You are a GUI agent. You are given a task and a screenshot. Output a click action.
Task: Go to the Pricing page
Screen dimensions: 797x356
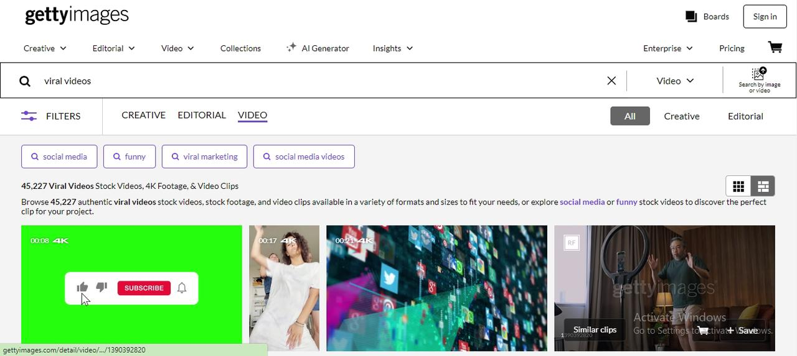[x=732, y=48]
